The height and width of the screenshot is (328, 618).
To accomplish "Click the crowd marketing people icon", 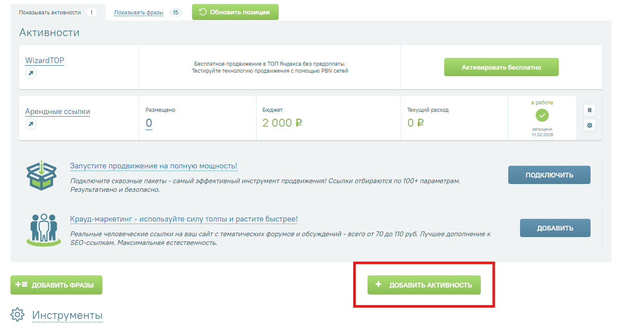I will click(x=43, y=228).
